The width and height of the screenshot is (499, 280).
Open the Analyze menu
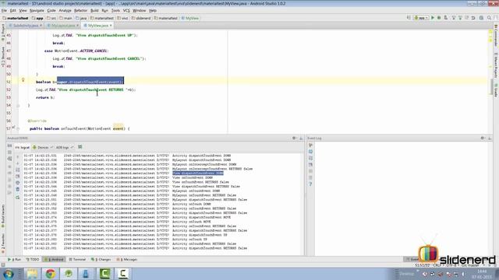click(65, 10)
